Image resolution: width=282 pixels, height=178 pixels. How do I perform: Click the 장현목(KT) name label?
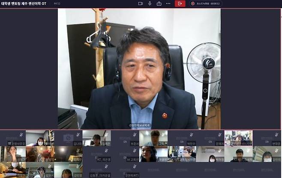pyautogui.click(x=132, y=175)
